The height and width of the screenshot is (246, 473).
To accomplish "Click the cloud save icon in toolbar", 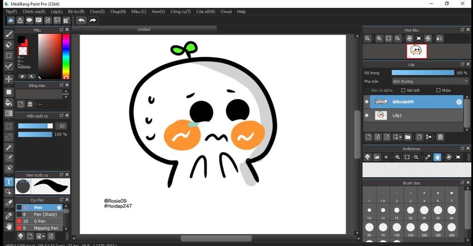I will coord(11,20).
